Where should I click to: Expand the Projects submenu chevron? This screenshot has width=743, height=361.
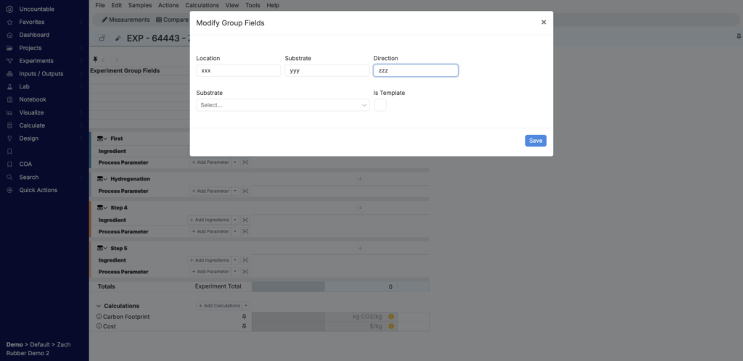81,48
